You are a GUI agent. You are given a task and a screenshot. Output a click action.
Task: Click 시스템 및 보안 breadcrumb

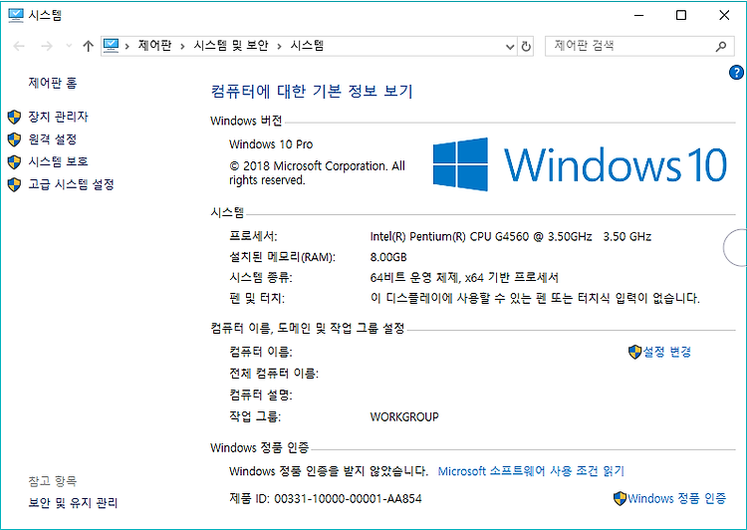point(231,46)
